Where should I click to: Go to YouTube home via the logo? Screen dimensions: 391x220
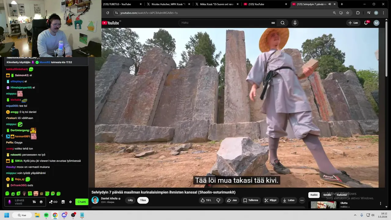pos(111,23)
